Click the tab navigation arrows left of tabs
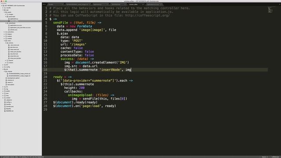 [x=44, y=4]
